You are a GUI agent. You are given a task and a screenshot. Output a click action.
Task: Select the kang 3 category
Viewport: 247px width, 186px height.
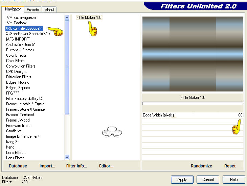[12, 142]
